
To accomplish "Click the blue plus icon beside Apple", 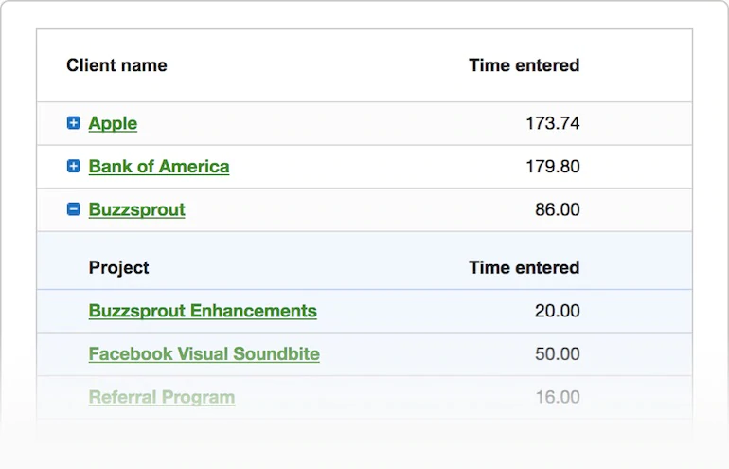I will (x=74, y=123).
